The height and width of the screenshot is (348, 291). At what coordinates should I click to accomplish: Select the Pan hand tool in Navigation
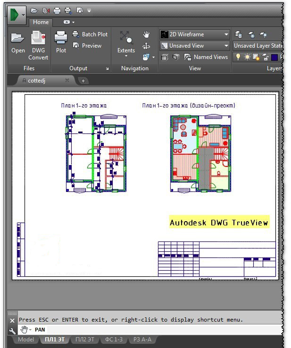click(146, 34)
